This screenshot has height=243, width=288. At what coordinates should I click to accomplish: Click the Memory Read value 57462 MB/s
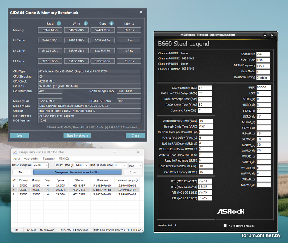[50, 30]
